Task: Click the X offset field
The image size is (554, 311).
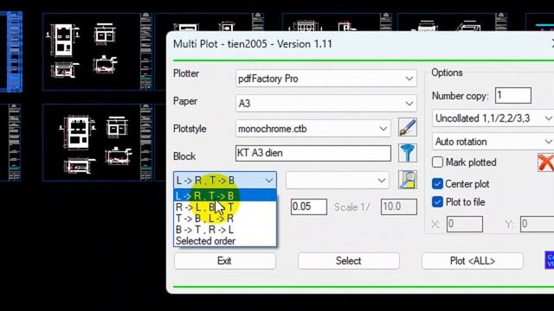Action: click(465, 224)
